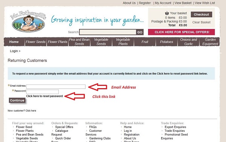
Task: Open footer Log in link
Action: pos(128,131)
